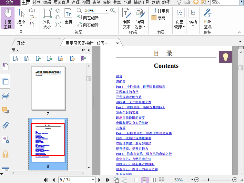Click the snapshot camera icon
Viewport: 244px width, 183px height.
tap(32, 10)
